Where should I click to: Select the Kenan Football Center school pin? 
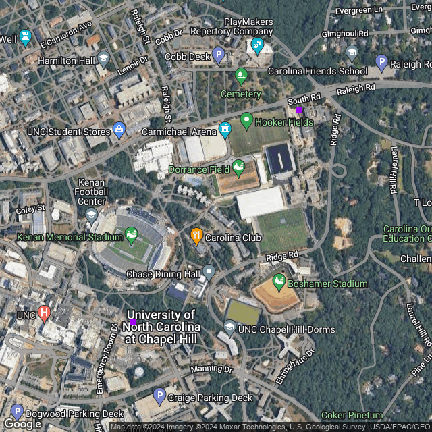coord(92,216)
